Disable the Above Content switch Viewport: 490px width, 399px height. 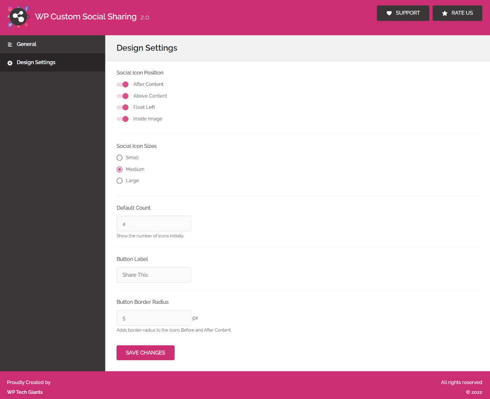[122, 96]
